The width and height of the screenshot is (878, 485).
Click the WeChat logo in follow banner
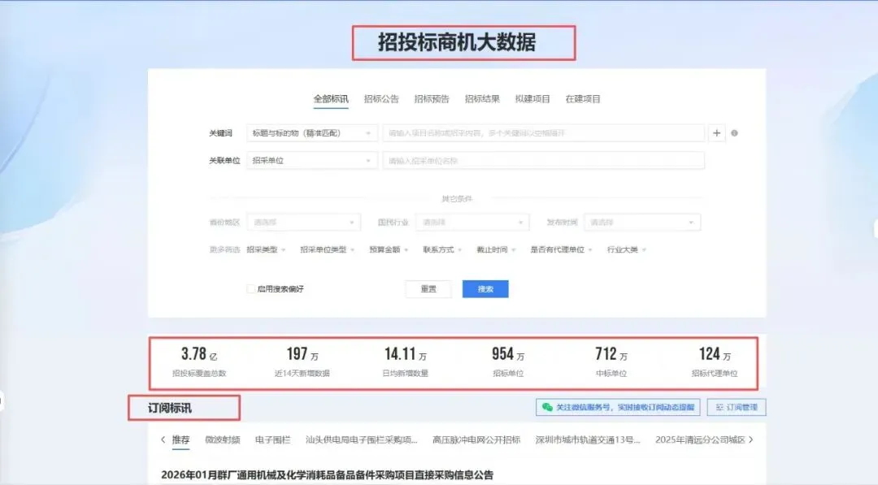[x=547, y=407]
